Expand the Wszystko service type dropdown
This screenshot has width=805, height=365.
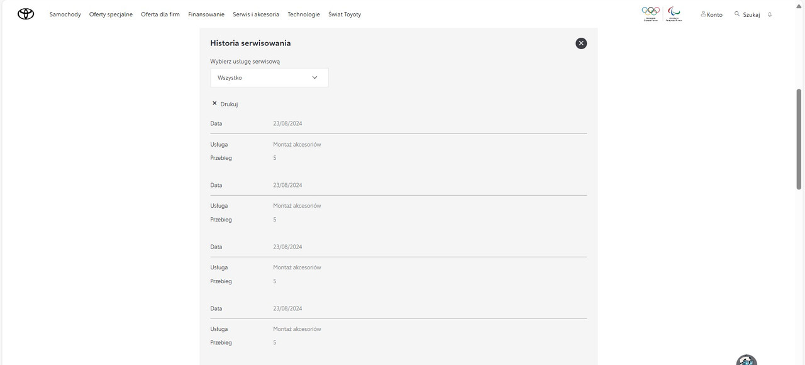(x=269, y=78)
